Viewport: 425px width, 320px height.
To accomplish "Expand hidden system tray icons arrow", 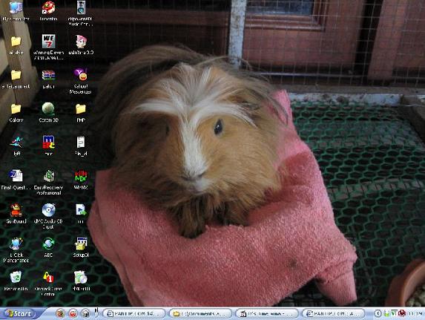I will coord(378,313).
